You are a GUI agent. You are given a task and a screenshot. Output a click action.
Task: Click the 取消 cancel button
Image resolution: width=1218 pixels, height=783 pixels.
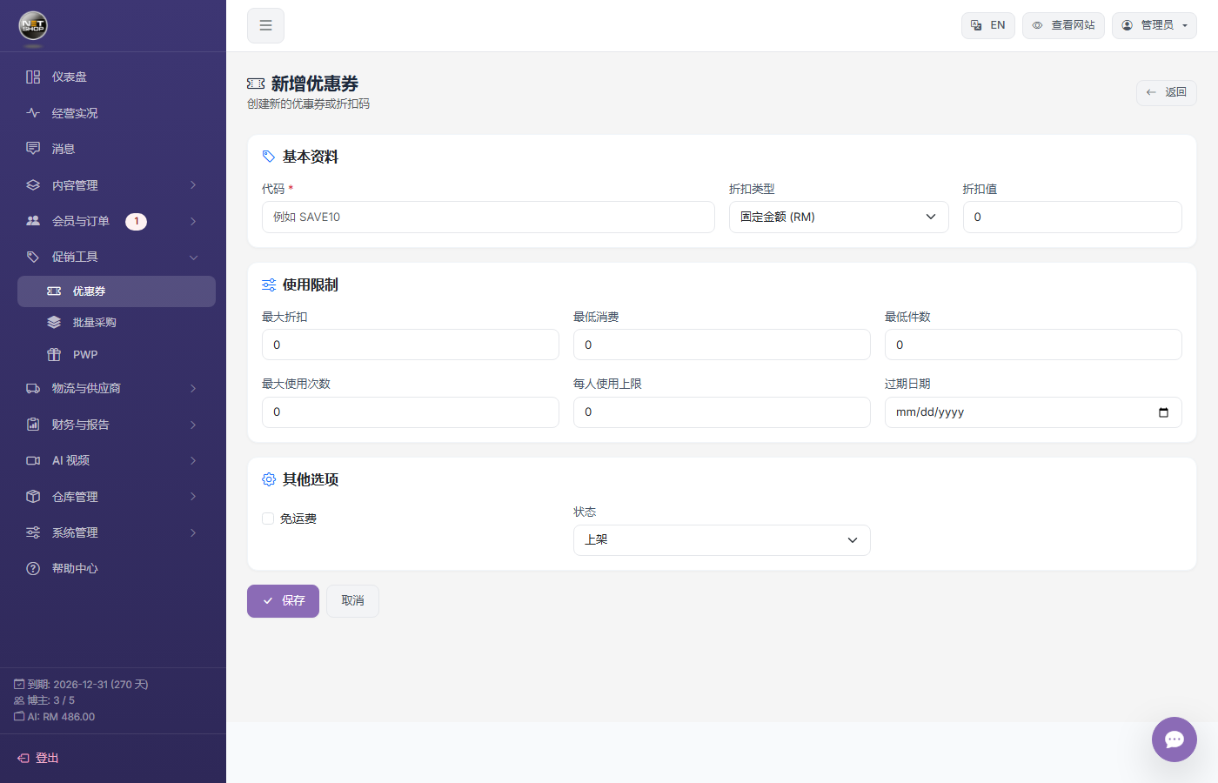coord(352,601)
